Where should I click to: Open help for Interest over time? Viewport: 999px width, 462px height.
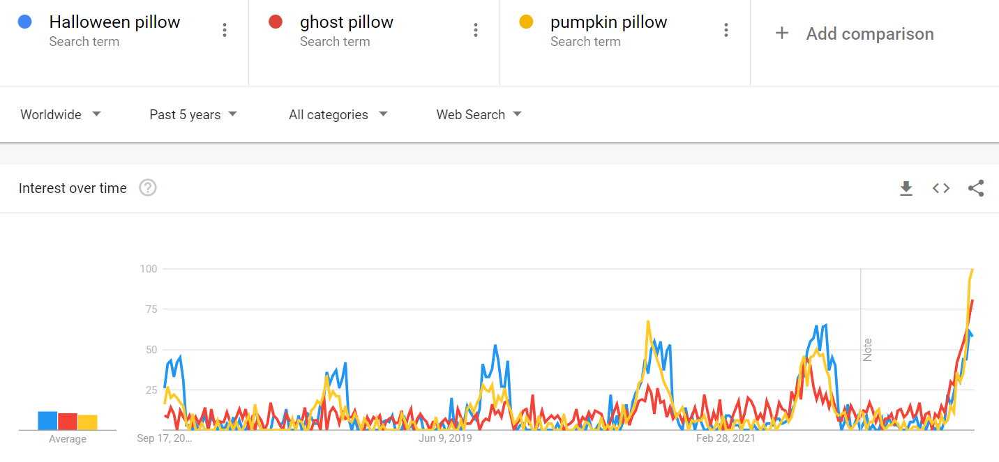(148, 188)
